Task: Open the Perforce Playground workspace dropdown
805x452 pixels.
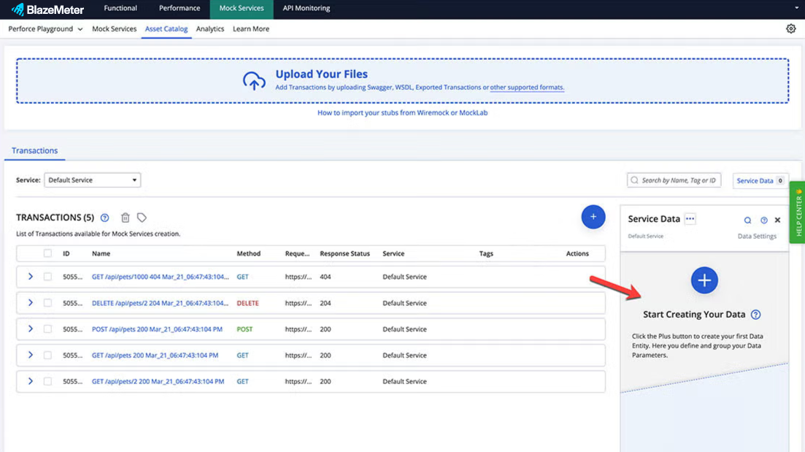Action: tap(44, 29)
